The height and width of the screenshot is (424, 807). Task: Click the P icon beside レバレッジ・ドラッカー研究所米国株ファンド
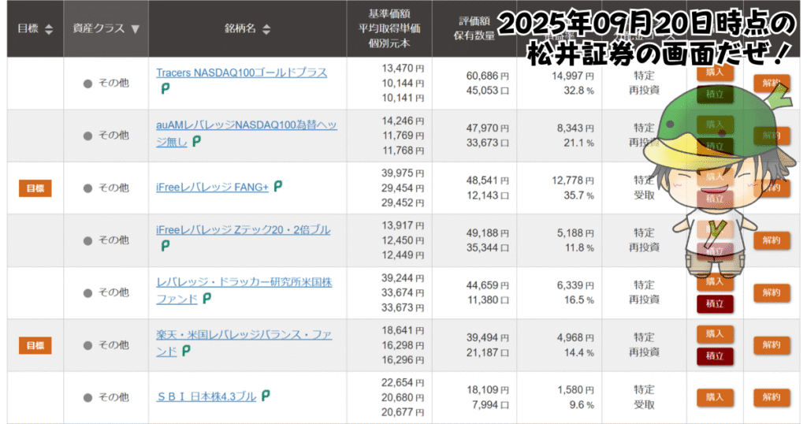206,299
